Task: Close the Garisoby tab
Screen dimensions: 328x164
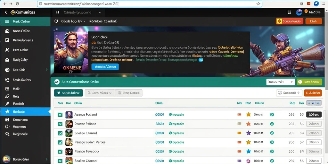Action: coord(100,12)
